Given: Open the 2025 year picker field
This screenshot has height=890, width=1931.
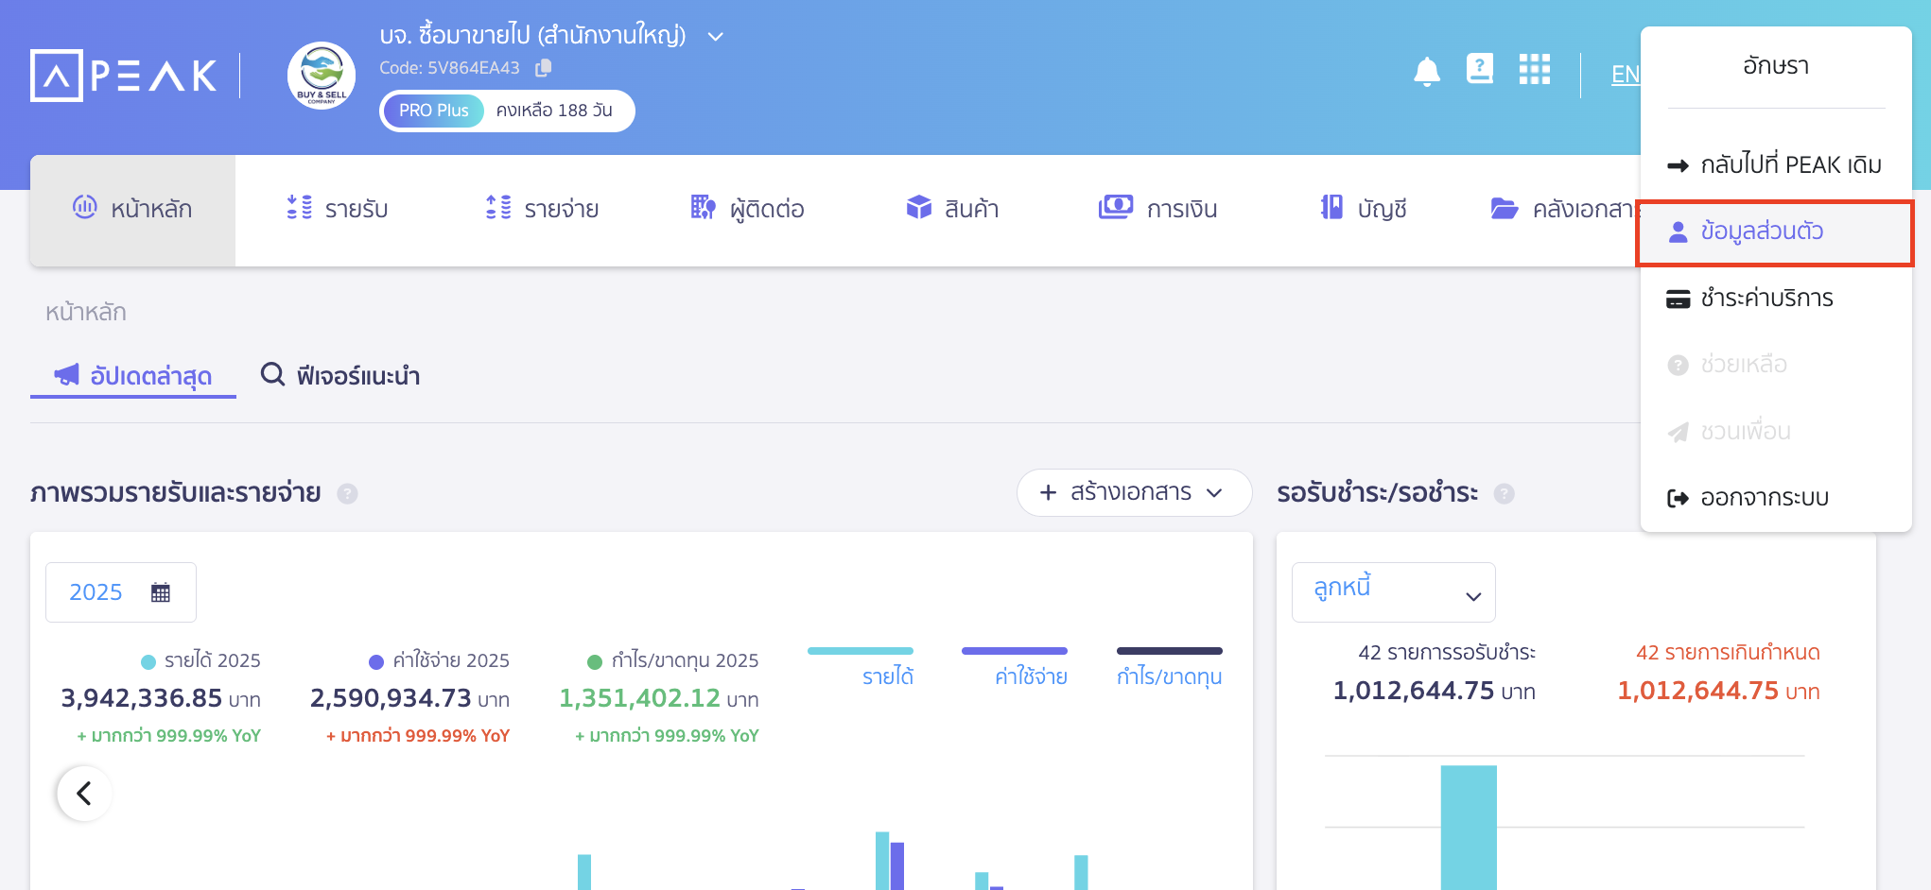Looking at the screenshot, I should 120,592.
